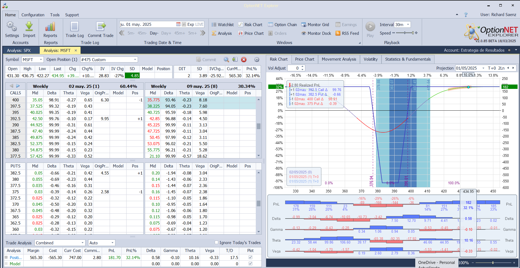Screen dimensions: 520x268
Task: Click the trading date field ju. 01 may. 2025
Action: point(147,24)
